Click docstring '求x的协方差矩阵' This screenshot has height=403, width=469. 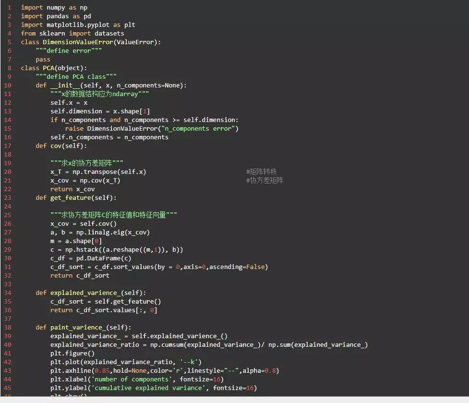(87, 163)
